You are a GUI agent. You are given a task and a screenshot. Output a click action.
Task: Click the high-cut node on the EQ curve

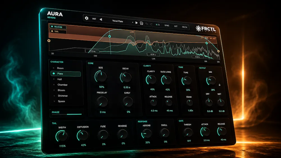pyautogui.click(x=207, y=43)
